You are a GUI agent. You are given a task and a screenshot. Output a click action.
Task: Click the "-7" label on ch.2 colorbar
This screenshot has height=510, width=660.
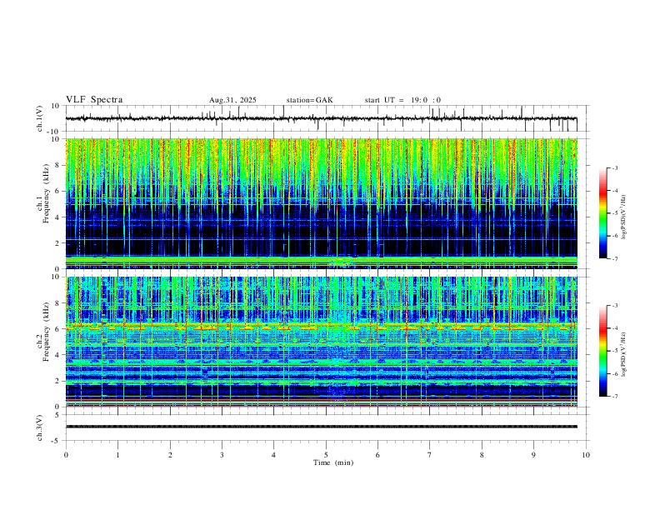[x=614, y=397]
